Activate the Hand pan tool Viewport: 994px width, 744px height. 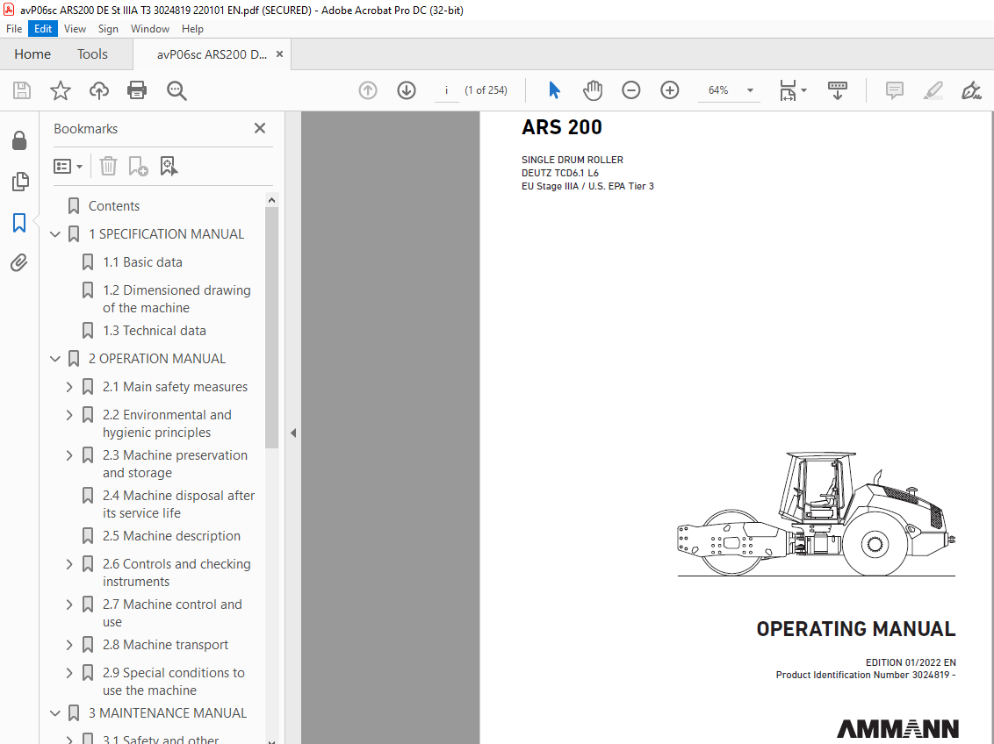point(592,90)
